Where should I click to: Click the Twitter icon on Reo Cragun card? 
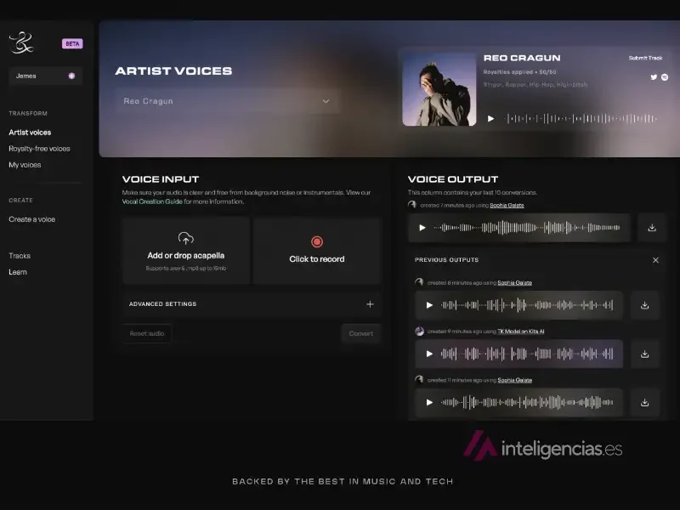(654, 77)
